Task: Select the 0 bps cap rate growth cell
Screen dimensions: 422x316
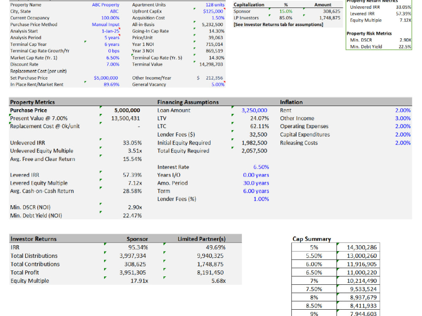Action: 114,51
